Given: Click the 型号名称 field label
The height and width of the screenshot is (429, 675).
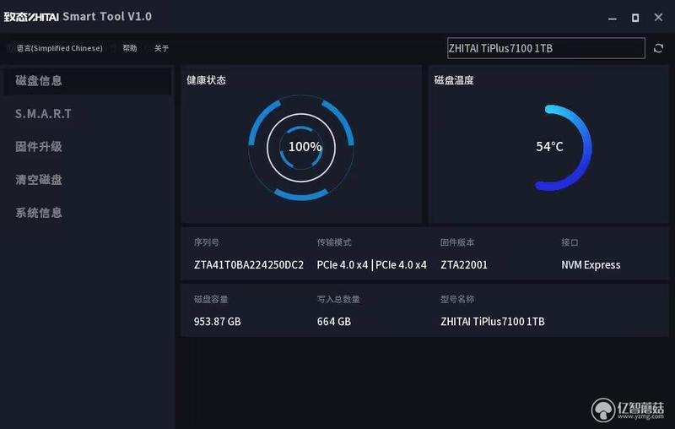Looking at the screenshot, I should tap(457, 299).
